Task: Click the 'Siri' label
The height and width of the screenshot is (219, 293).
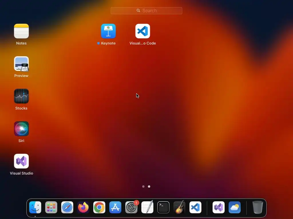Action: click(x=21, y=141)
